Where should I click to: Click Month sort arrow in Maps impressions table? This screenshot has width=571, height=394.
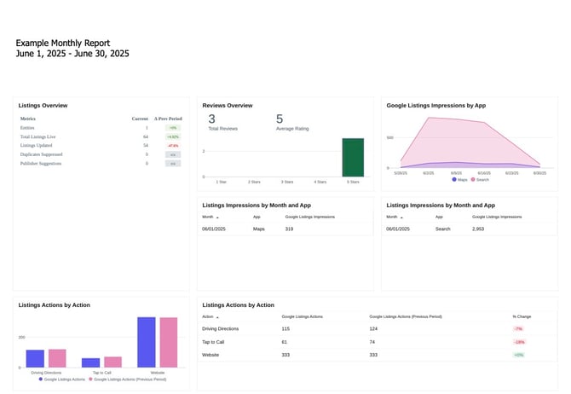217,217
